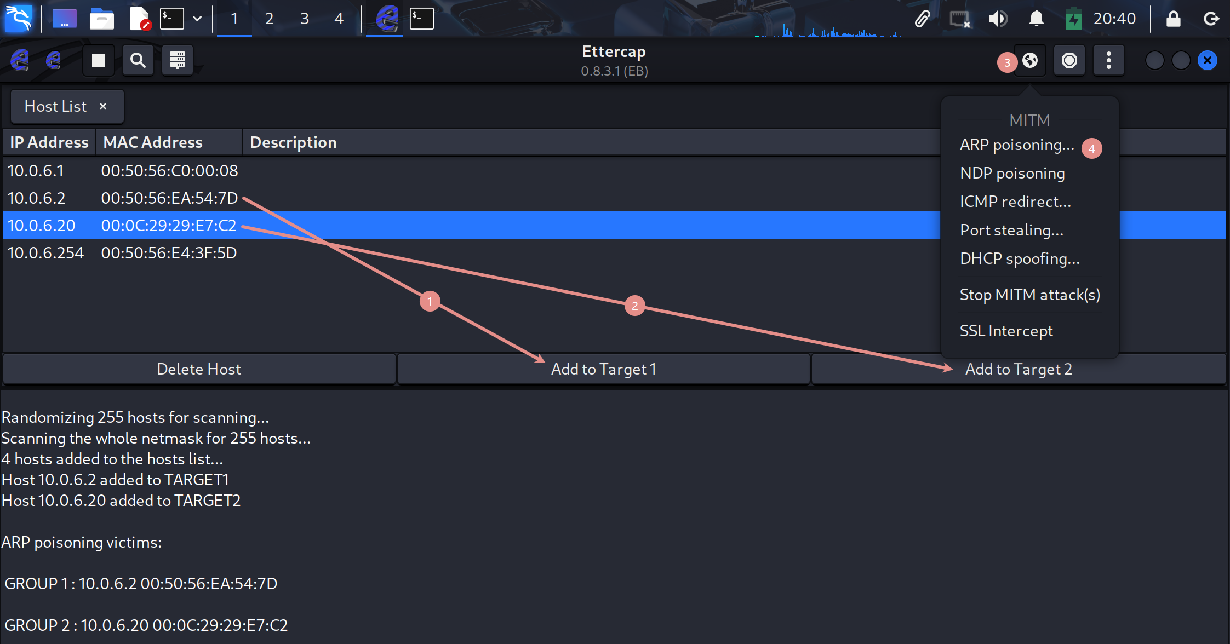Select ARP poisoning from MITM menu
Screen dimensions: 1230x644
coord(1017,145)
